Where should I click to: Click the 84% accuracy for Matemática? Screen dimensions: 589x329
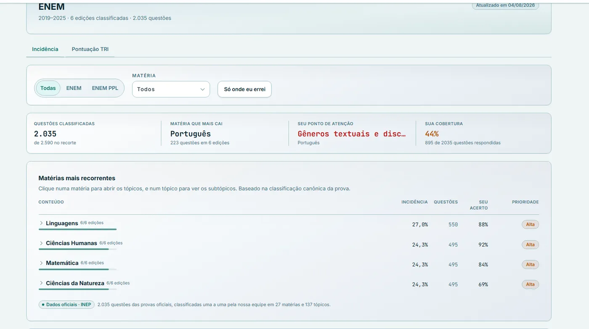pos(483,264)
